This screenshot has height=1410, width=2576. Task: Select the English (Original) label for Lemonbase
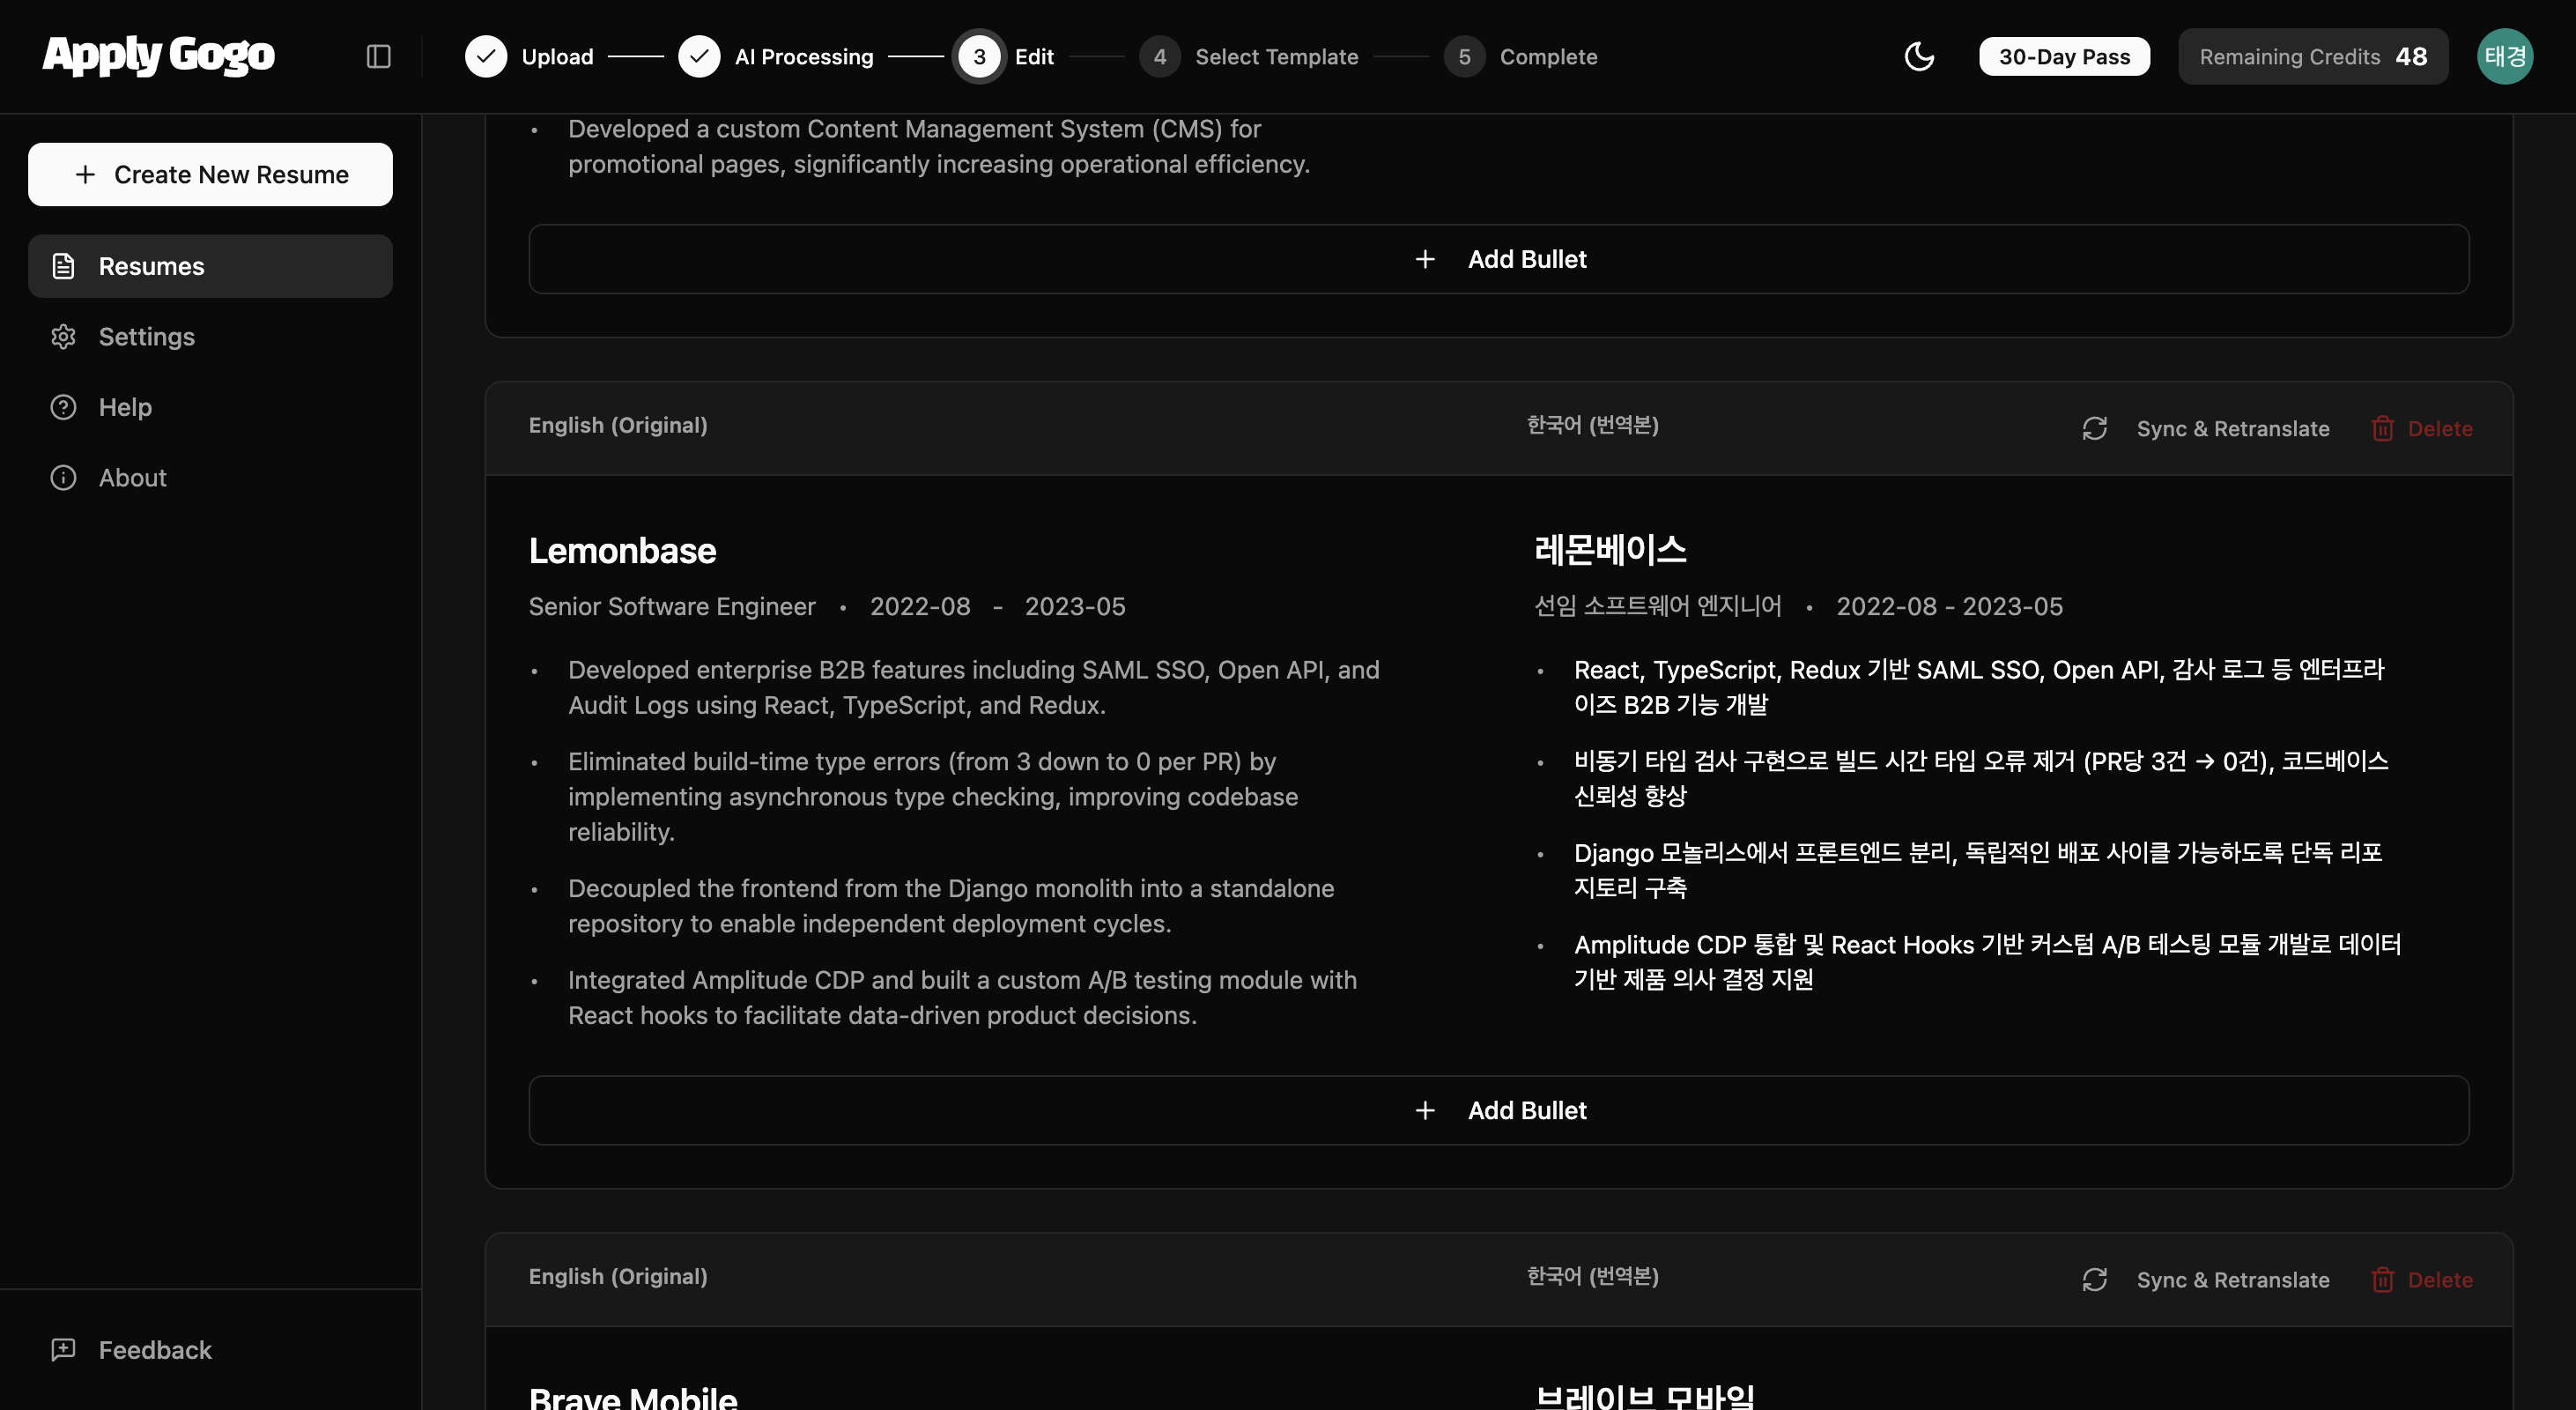pyautogui.click(x=618, y=425)
